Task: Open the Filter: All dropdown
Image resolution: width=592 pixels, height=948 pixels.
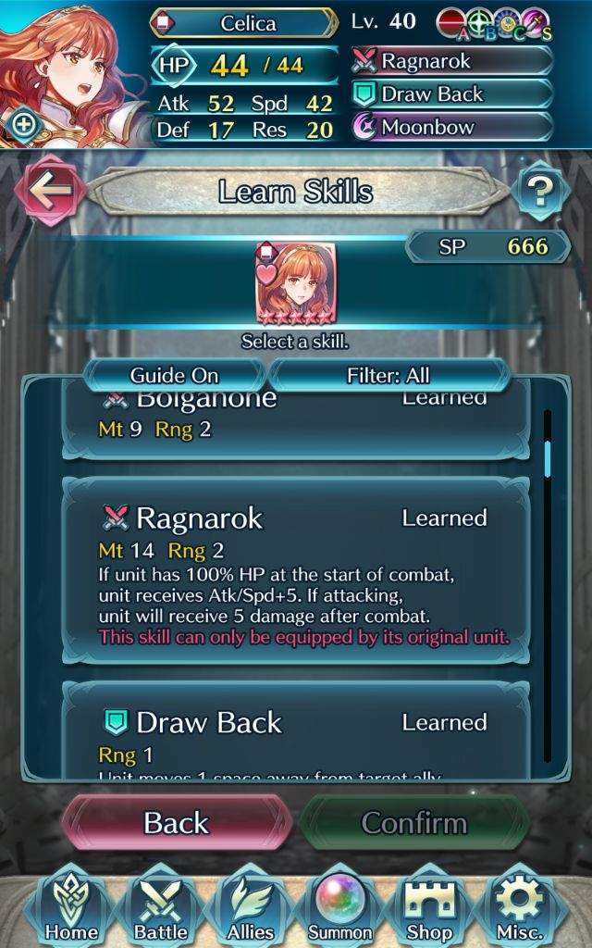Action: pyautogui.click(x=388, y=376)
